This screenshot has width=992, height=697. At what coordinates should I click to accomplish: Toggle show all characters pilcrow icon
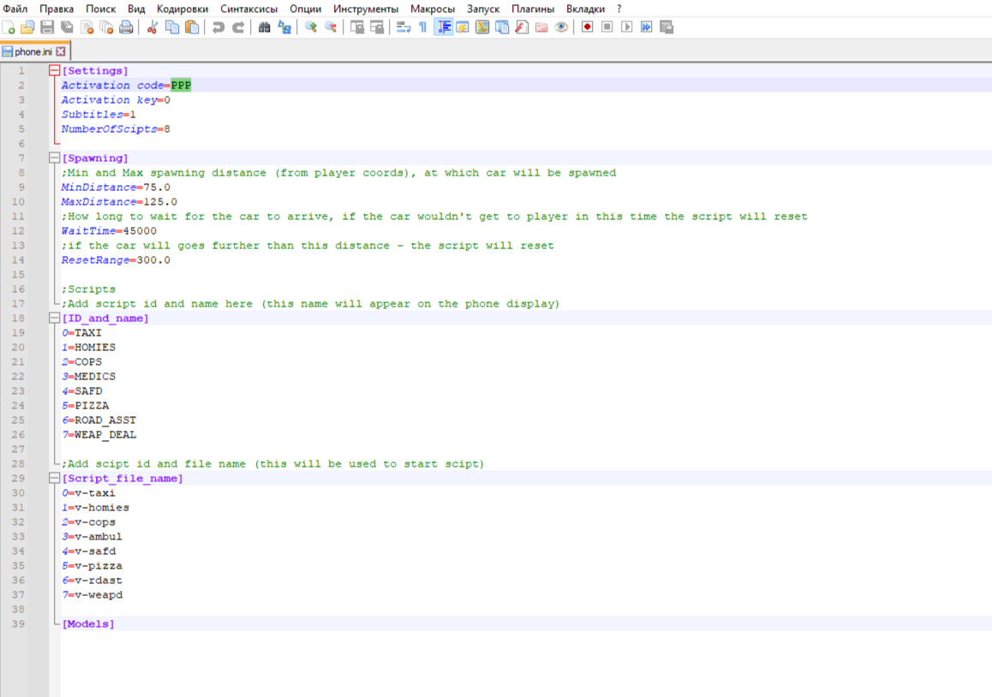tap(422, 27)
